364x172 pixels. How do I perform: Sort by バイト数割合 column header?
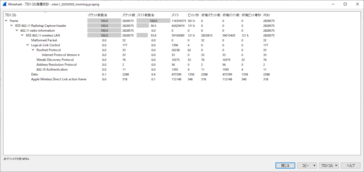tap(153, 15)
